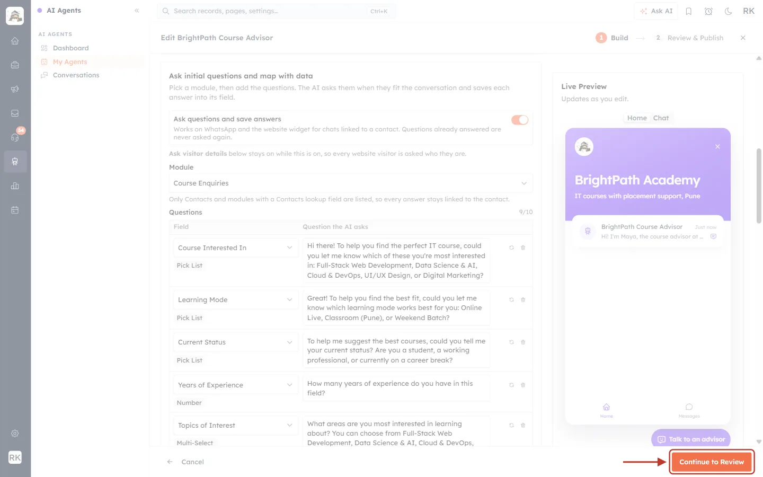763x477 pixels.
Task: Open the bookmark icon in top bar
Action: (689, 11)
